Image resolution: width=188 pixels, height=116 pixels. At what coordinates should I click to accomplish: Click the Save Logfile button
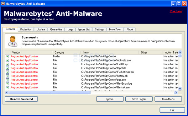[139, 99]
